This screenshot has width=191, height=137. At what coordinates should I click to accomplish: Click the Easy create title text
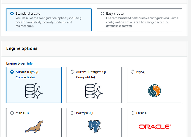tap(115, 14)
